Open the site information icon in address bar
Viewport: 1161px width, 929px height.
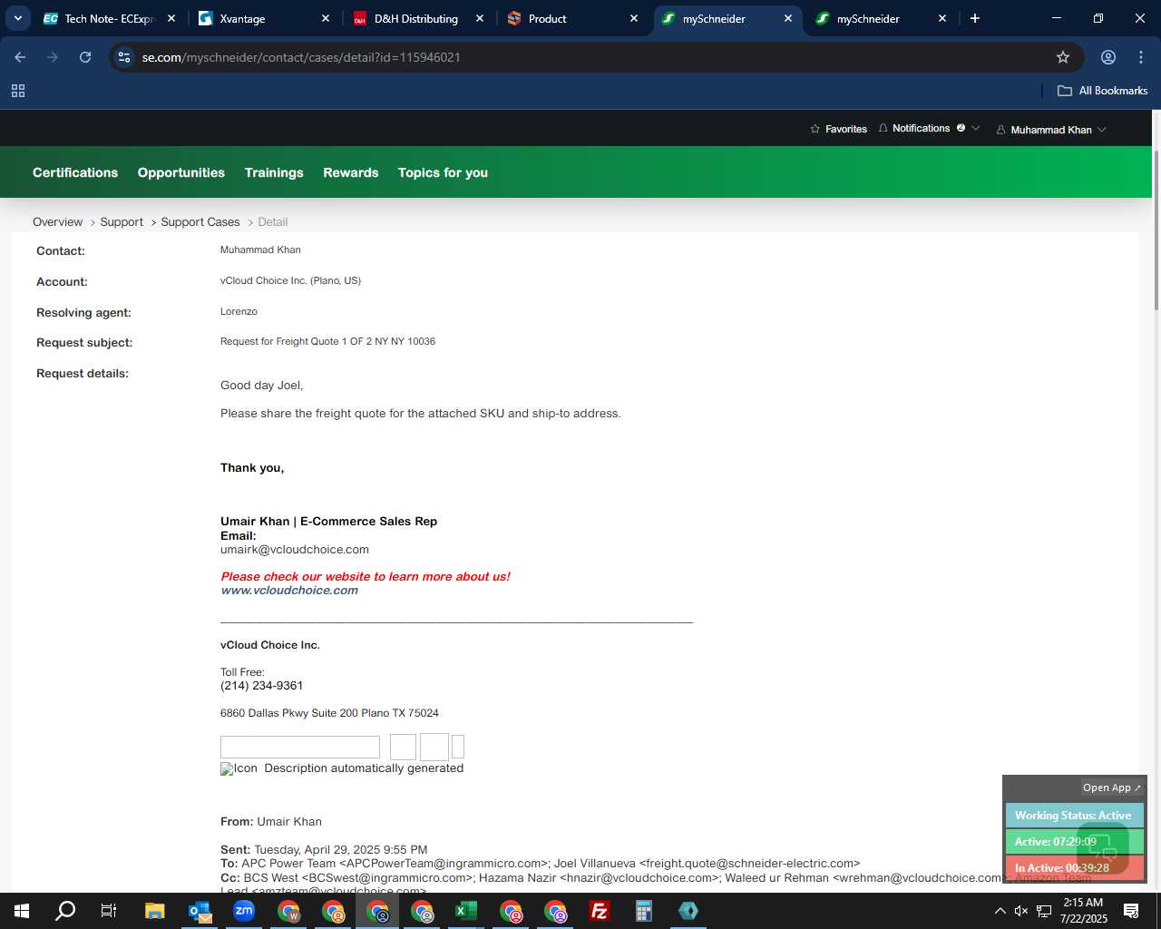click(124, 57)
